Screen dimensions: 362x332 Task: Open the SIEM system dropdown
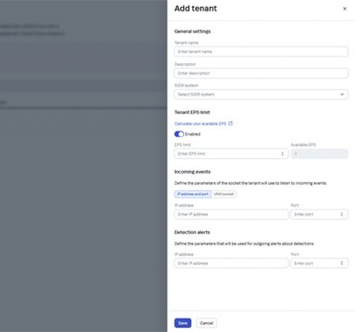tap(261, 95)
